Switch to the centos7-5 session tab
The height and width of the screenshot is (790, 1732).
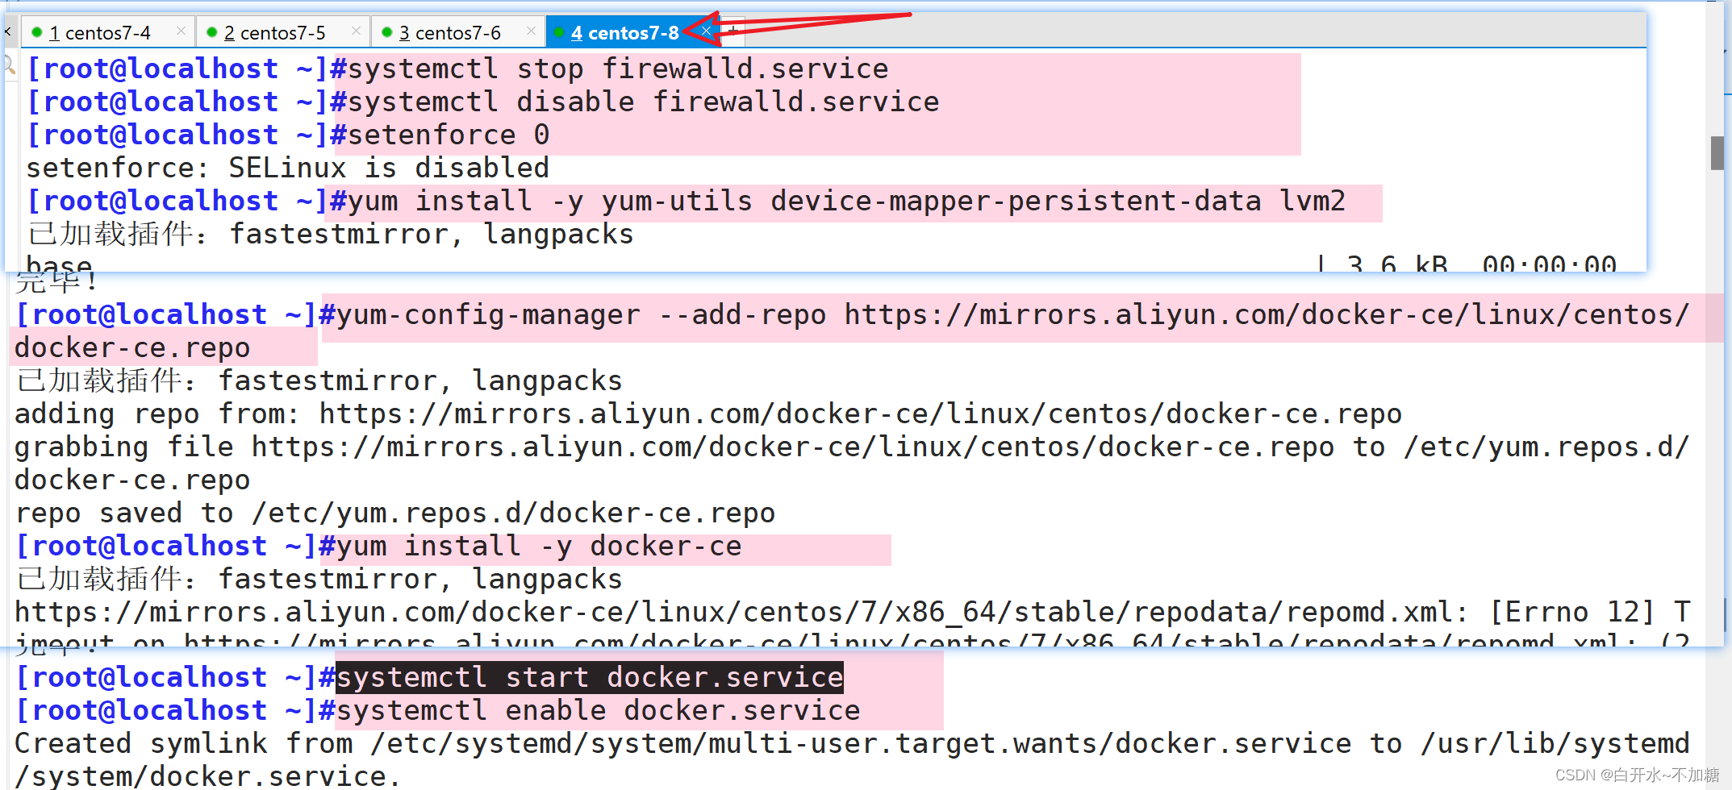(282, 32)
